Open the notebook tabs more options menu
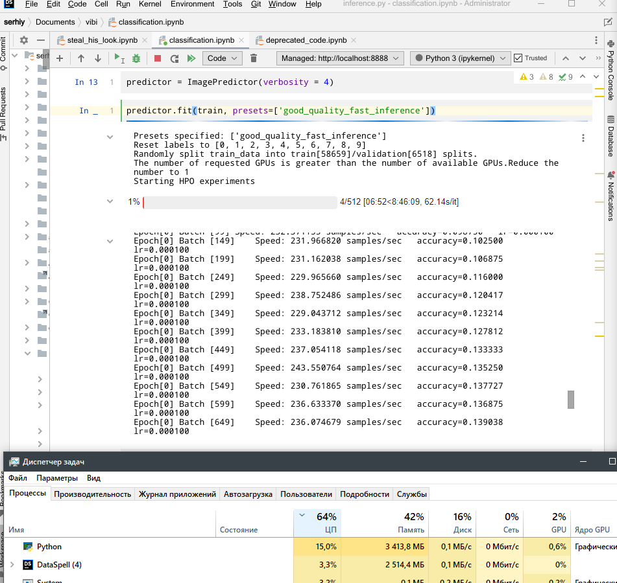The image size is (617, 583). pyautogui.click(x=596, y=40)
